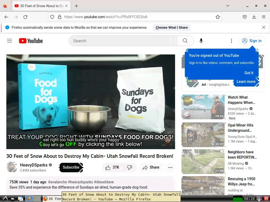Viewport: 270px width, 202px height.
Task: Go to the YouTube home logo
Action: pyautogui.click(x=31, y=41)
